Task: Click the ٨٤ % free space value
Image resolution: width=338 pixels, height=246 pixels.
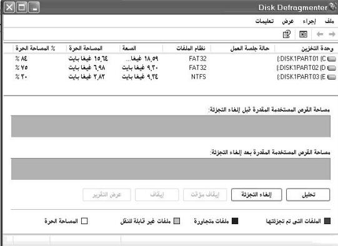Action: [x=21, y=59]
